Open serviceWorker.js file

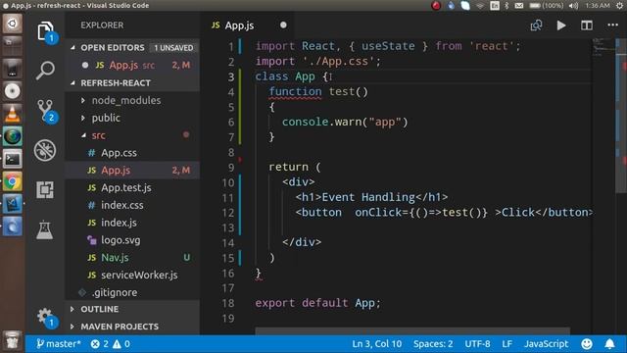click(139, 276)
